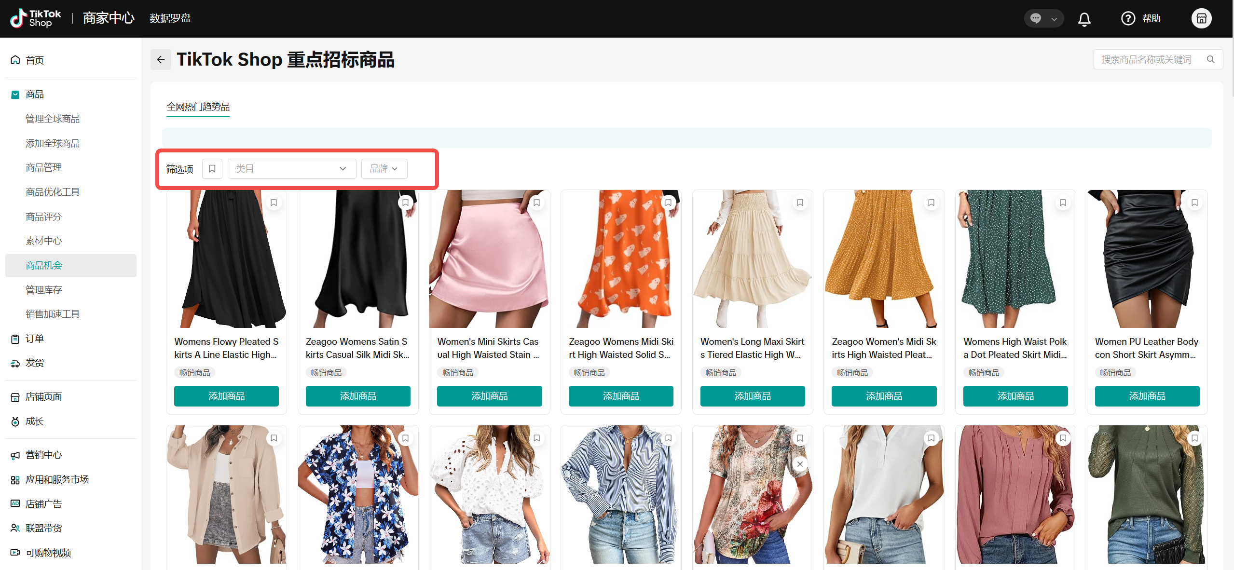1234x570 pixels.
Task: Click the back arrow beside the page title
Action: coord(161,60)
